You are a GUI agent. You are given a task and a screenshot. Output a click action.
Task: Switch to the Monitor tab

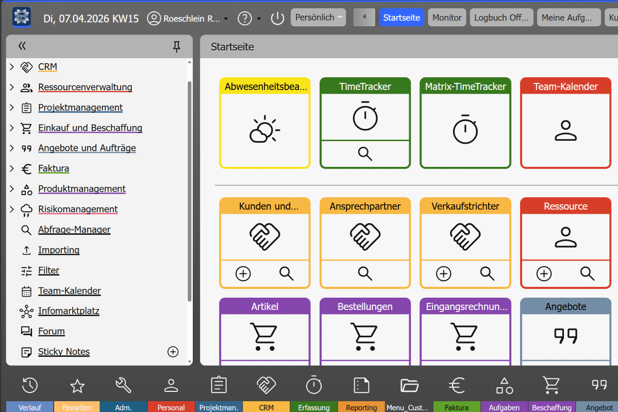click(446, 17)
